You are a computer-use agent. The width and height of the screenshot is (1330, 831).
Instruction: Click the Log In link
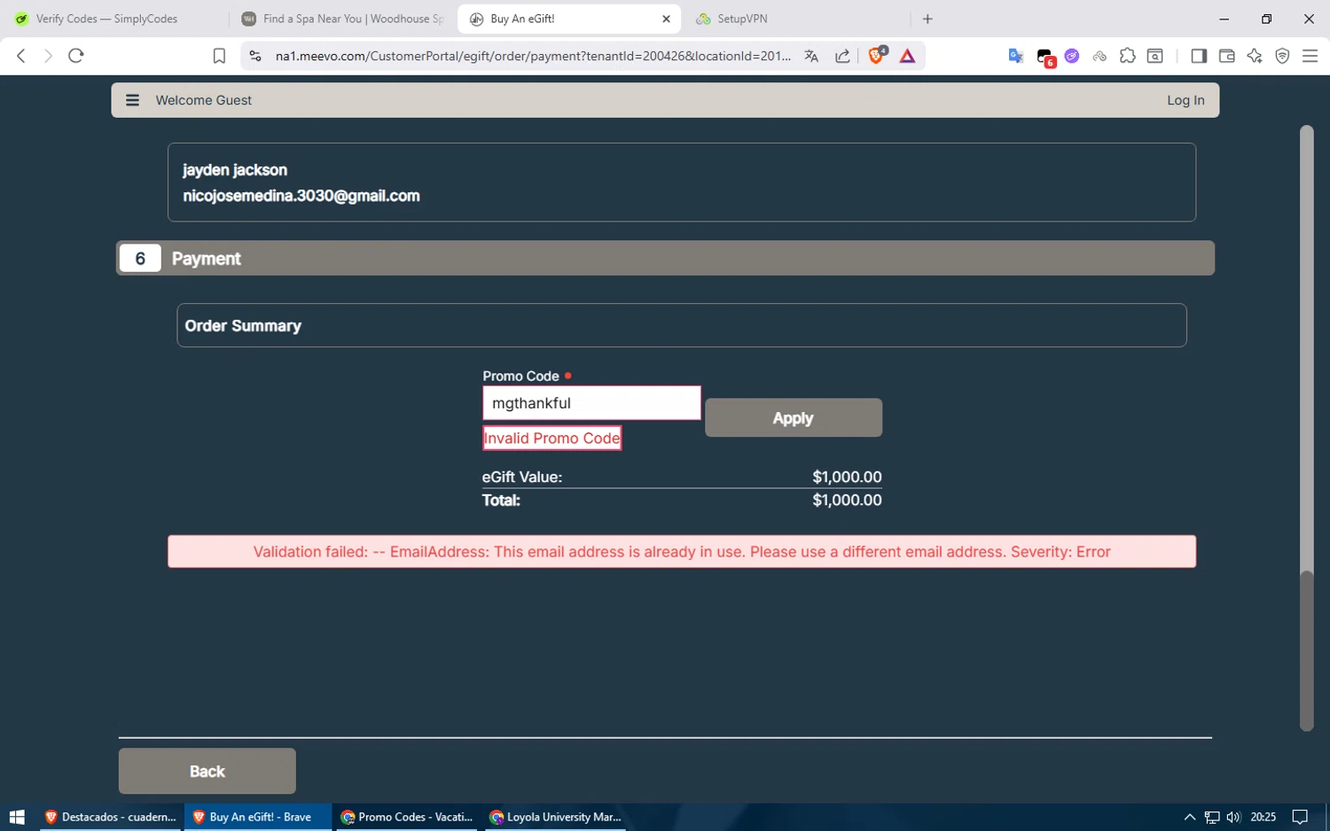tap(1185, 100)
